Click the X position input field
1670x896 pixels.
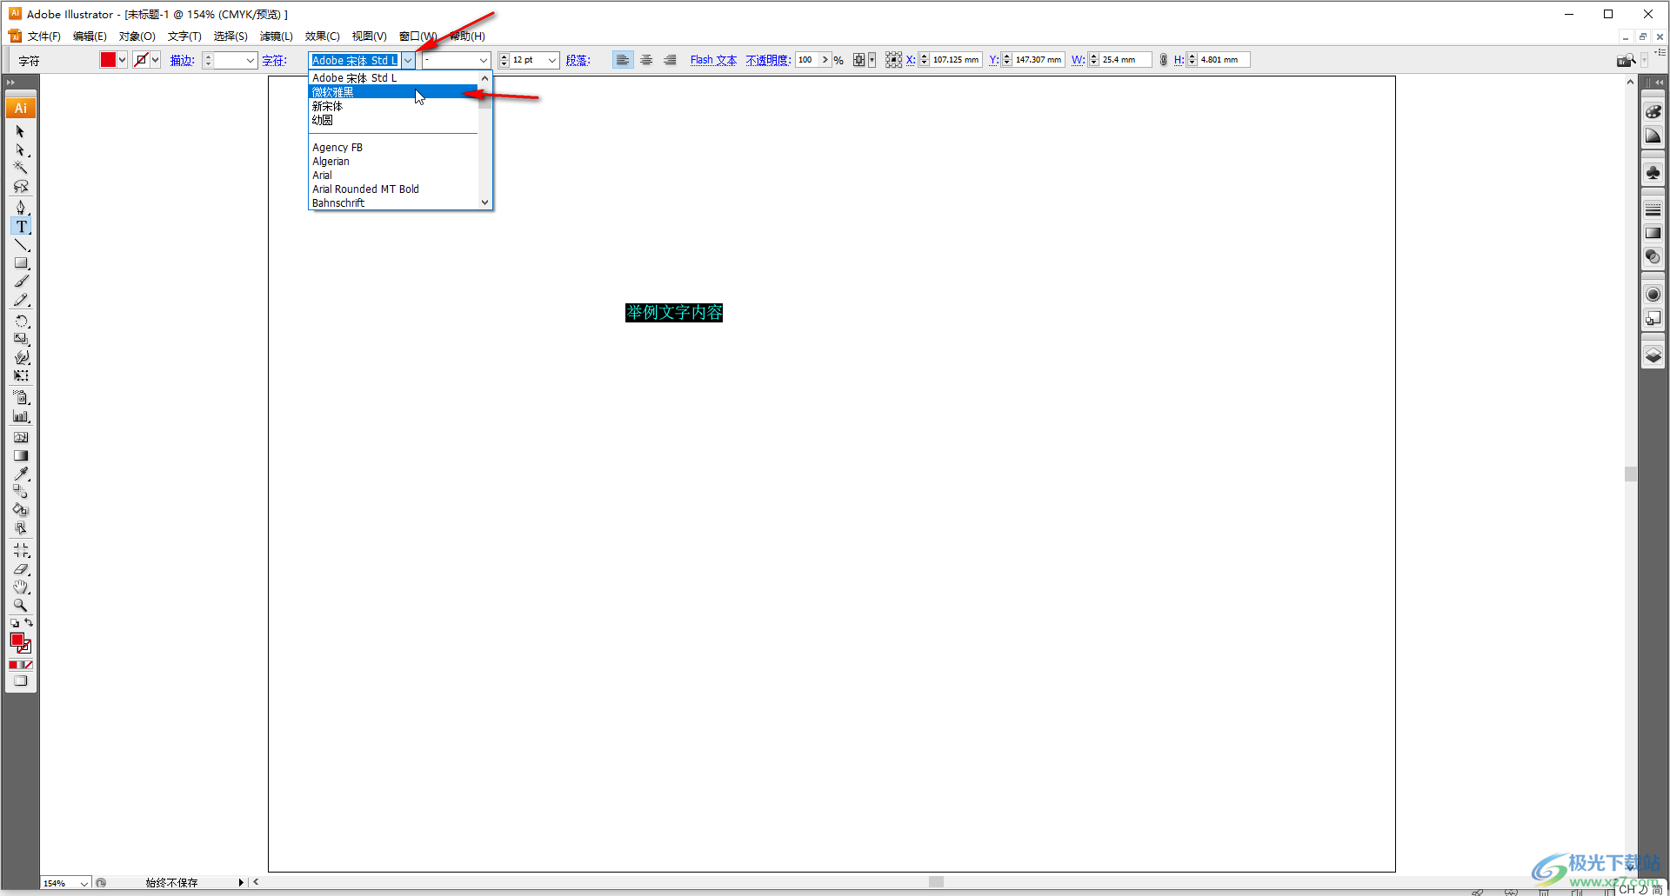(x=956, y=60)
